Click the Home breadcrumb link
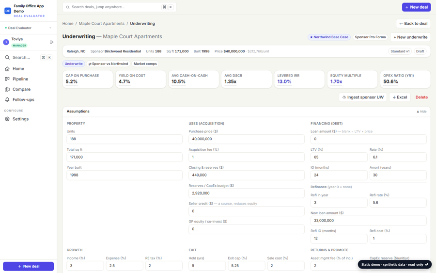Image resolution: width=436 pixels, height=273 pixels. click(x=68, y=24)
